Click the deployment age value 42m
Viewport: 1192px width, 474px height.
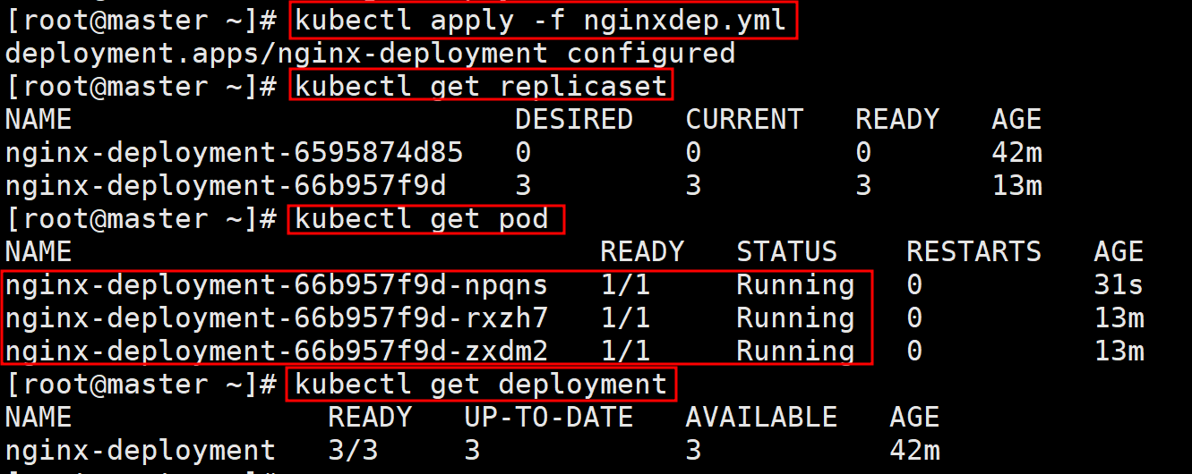coord(914,451)
